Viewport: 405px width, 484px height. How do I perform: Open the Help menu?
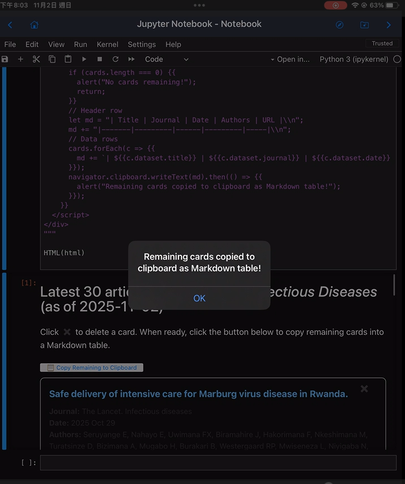[173, 44]
